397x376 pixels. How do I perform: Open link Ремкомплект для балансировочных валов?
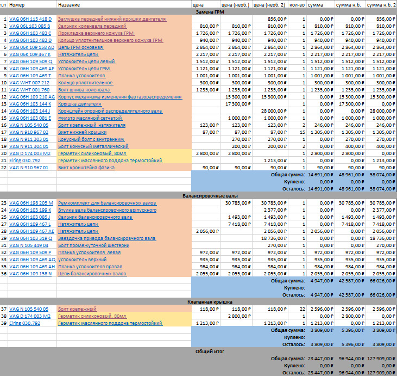click(108, 203)
